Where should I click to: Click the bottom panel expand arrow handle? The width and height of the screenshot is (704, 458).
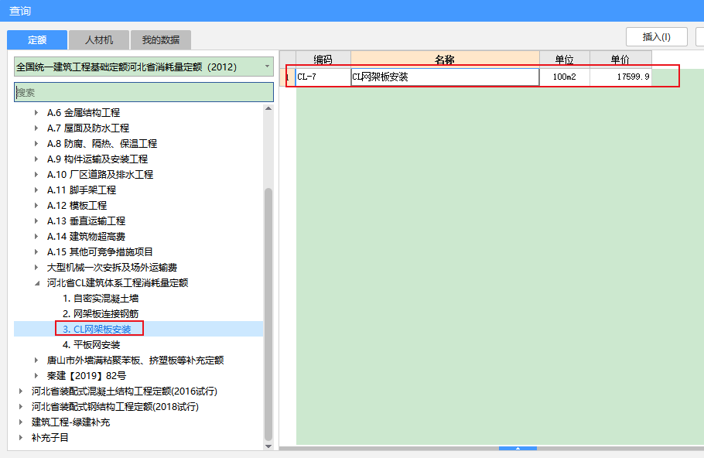point(518,448)
